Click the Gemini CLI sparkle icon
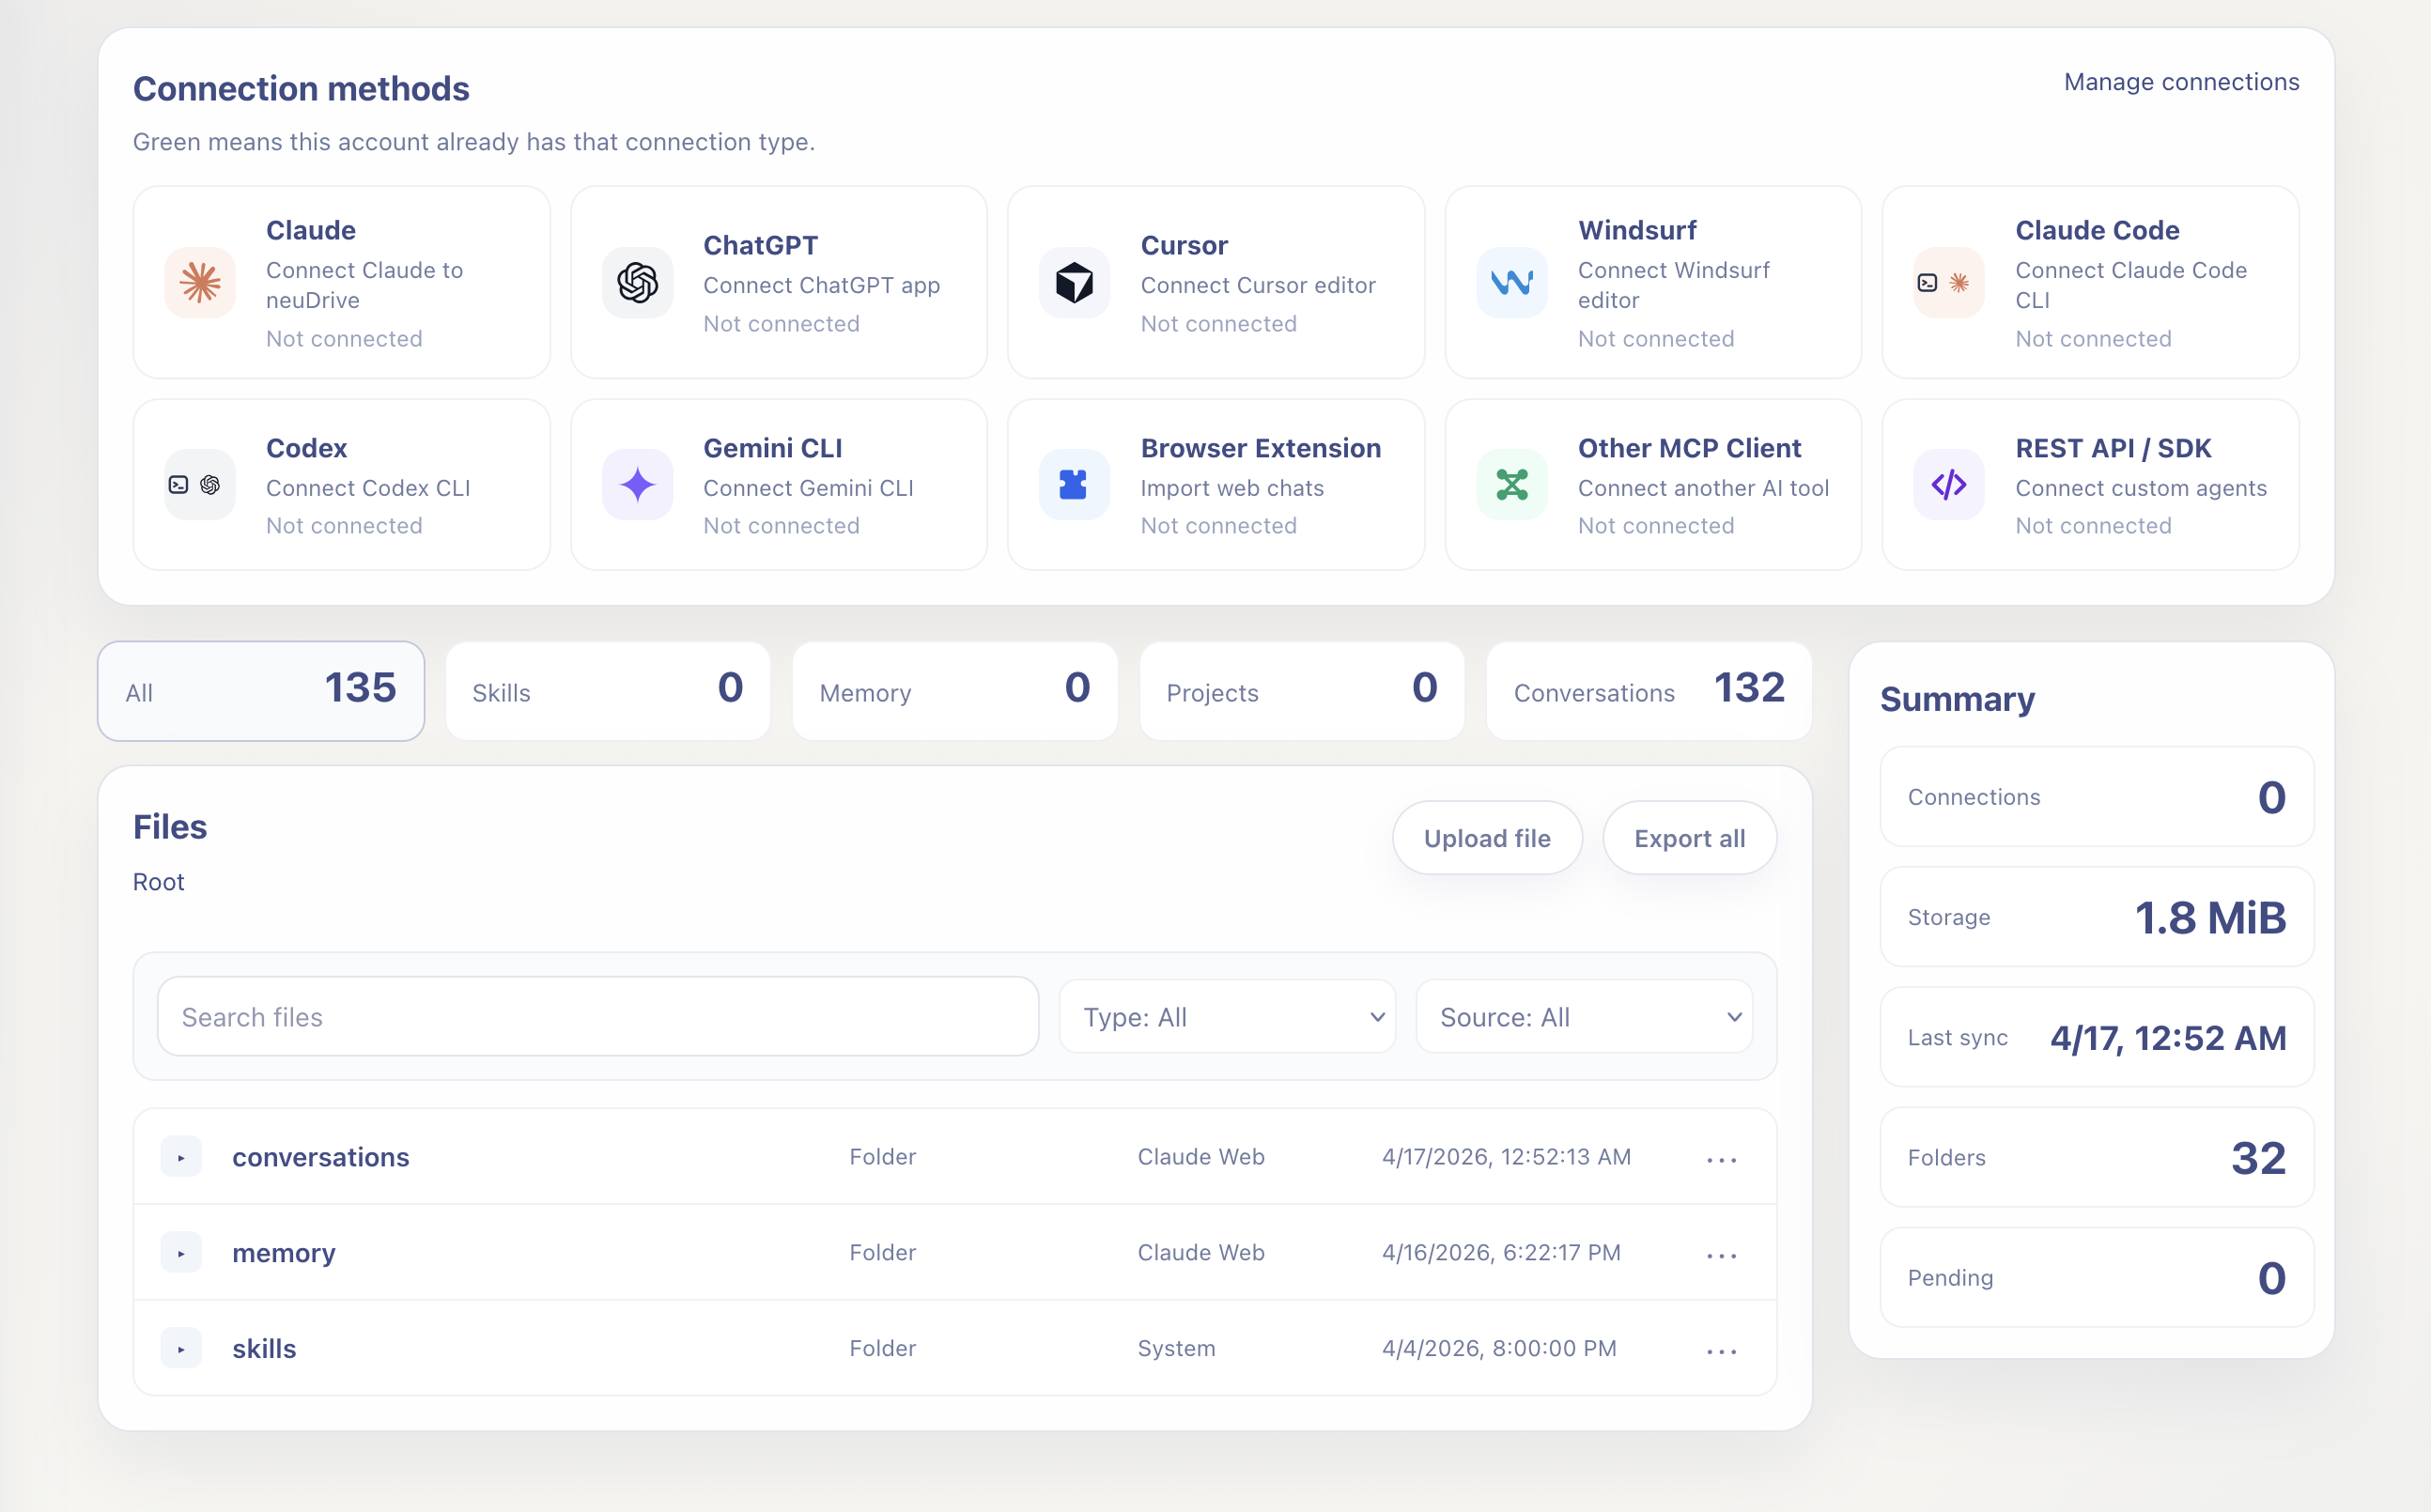Viewport: 2431px width, 1512px height. coord(637,485)
